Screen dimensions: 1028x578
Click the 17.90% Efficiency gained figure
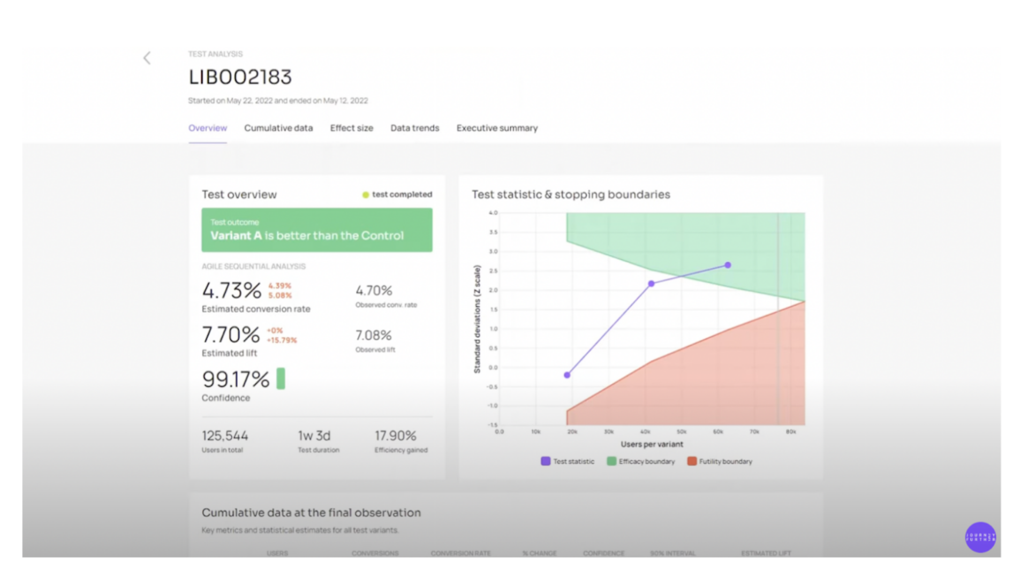396,436
